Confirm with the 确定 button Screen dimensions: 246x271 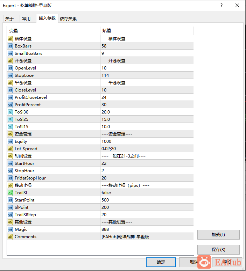pyautogui.click(x=161, y=262)
